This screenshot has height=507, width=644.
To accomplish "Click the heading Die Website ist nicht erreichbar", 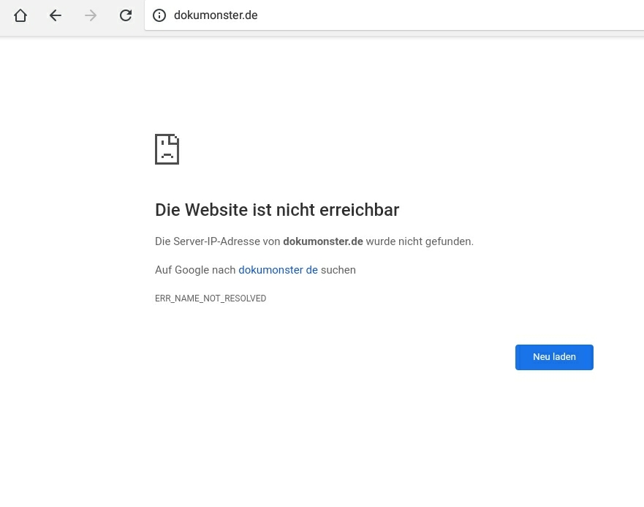I will tap(277, 210).
